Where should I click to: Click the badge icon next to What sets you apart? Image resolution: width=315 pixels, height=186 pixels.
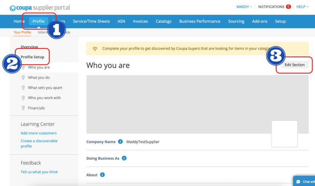23,88
